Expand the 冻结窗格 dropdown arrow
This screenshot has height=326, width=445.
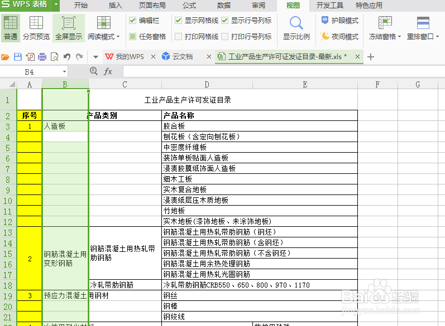[x=399, y=37]
